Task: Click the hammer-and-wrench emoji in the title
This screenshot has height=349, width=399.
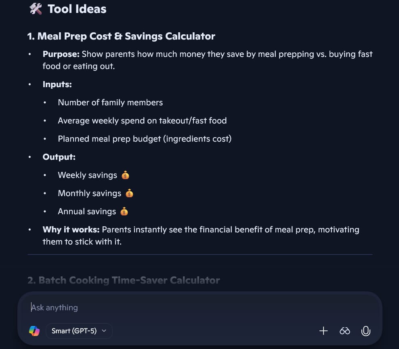Action: 35,8
